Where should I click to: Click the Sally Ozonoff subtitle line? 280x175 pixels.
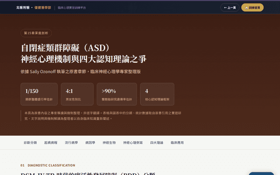(x=80, y=72)
